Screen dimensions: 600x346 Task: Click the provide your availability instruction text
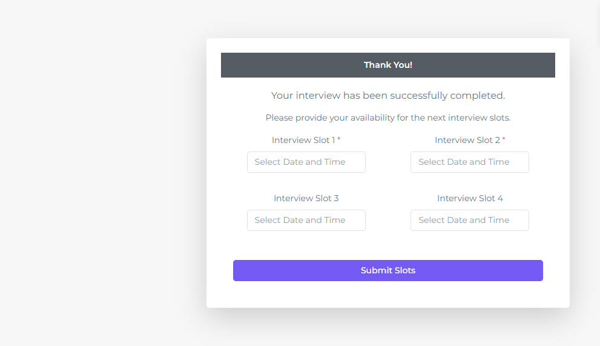coord(387,118)
